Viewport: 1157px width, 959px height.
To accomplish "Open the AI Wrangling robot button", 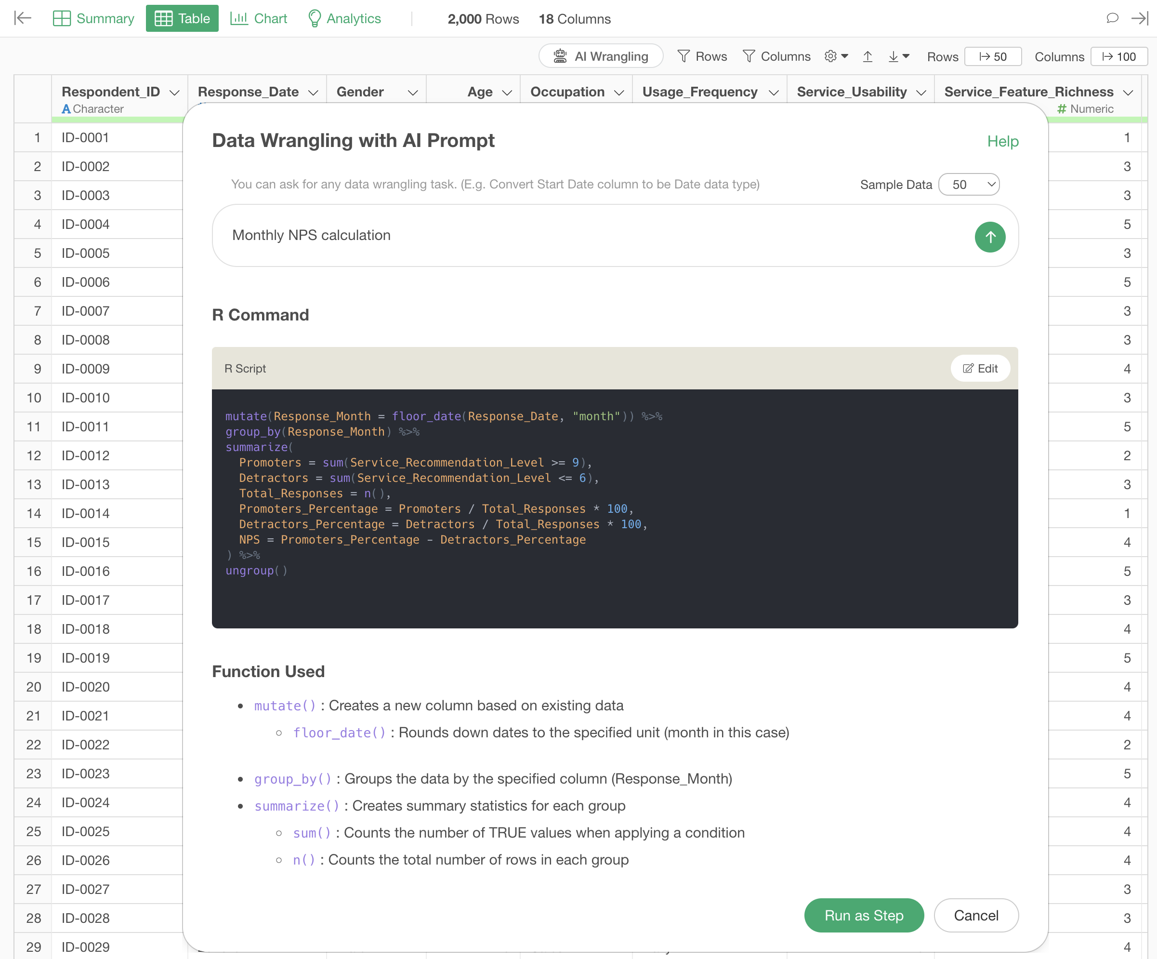I will coord(601,56).
